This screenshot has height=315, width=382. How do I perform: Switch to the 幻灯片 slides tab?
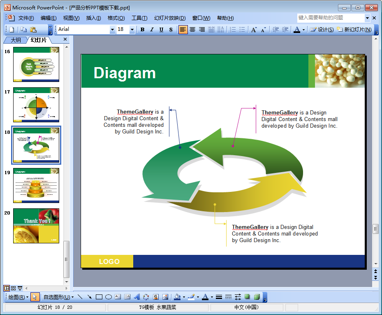tap(38, 40)
